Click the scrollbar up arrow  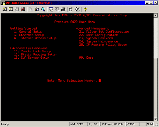(156, 16)
